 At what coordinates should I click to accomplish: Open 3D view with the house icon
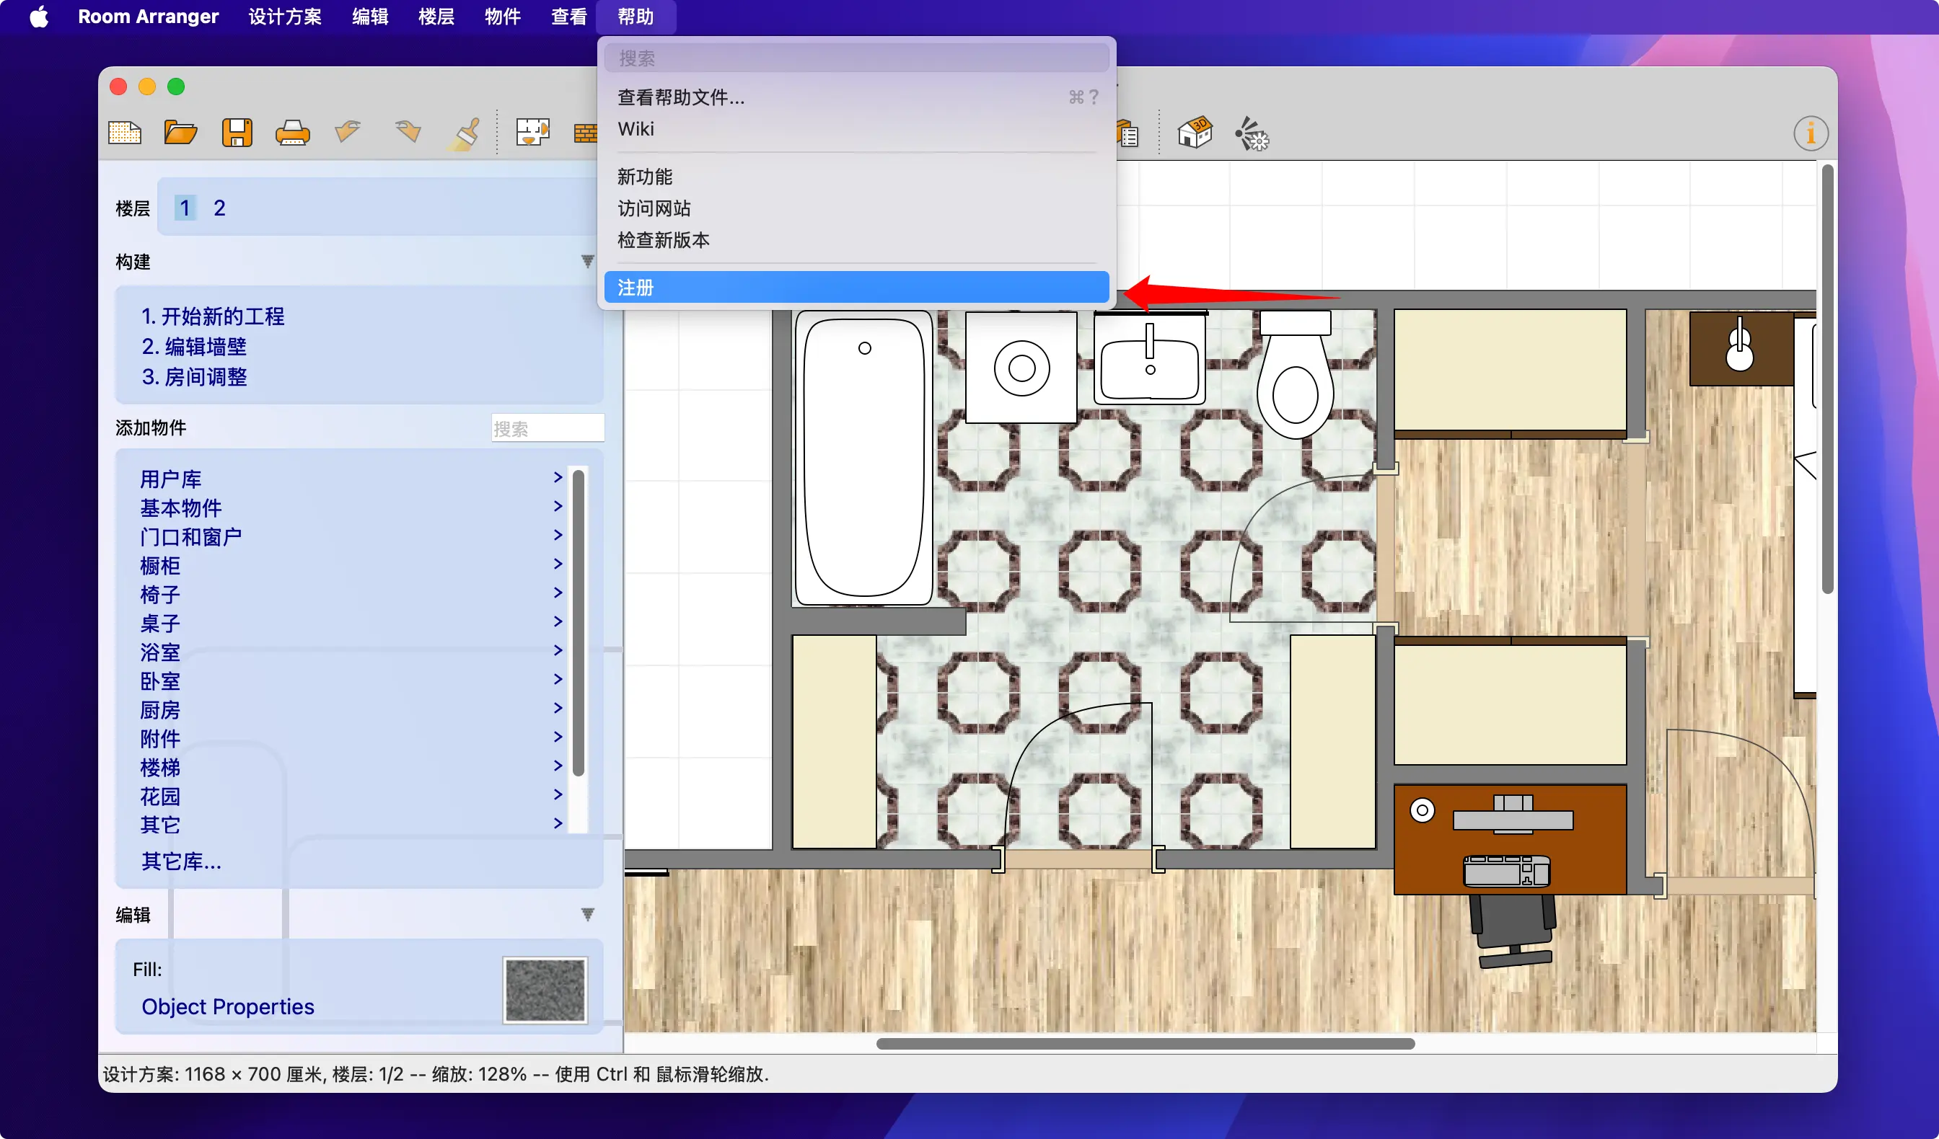click(x=1195, y=133)
